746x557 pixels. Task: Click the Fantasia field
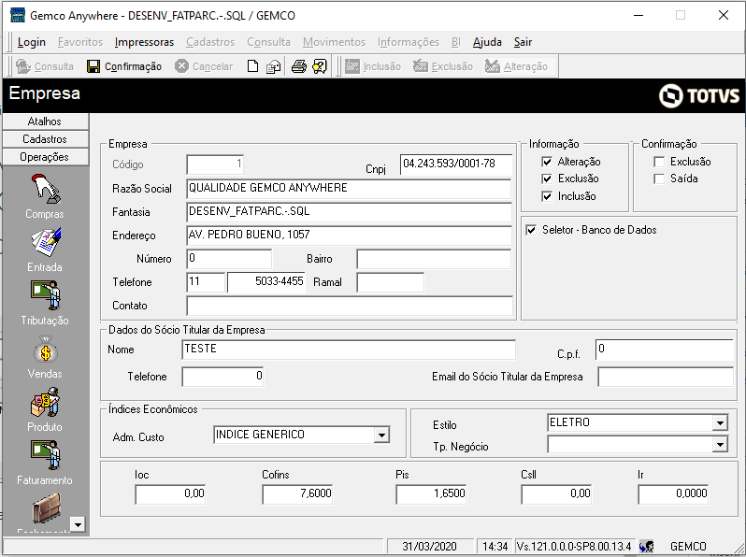(x=349, y=212)
